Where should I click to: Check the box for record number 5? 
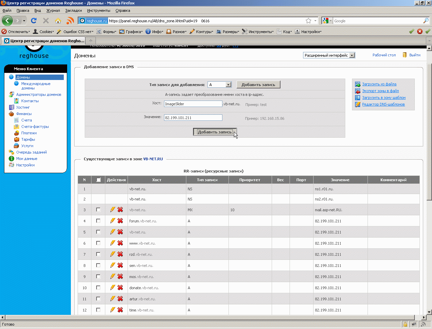[x=98, y=232]
